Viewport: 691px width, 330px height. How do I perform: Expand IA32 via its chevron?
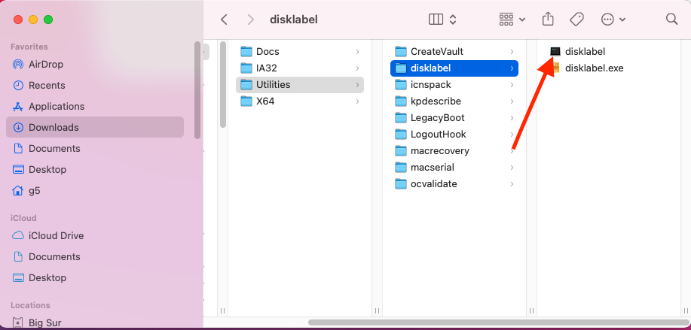click(357, 68)
